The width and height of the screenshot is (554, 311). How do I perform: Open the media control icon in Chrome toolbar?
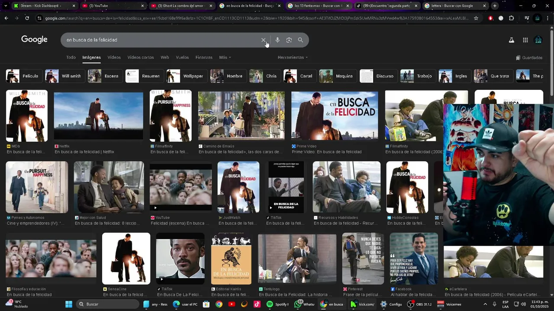[527, 18]
